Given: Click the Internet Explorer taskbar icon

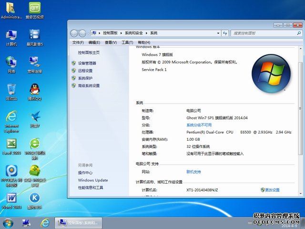Looking at the screenshot, I should pos(45,223).
